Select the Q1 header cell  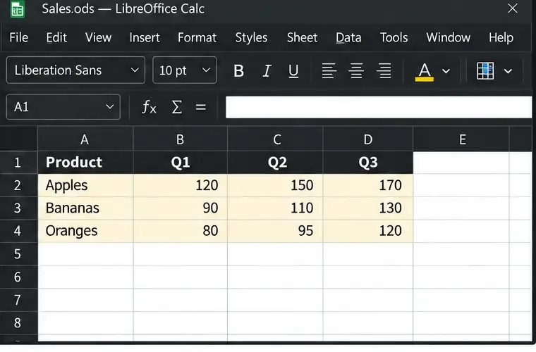tap(180, 163)
